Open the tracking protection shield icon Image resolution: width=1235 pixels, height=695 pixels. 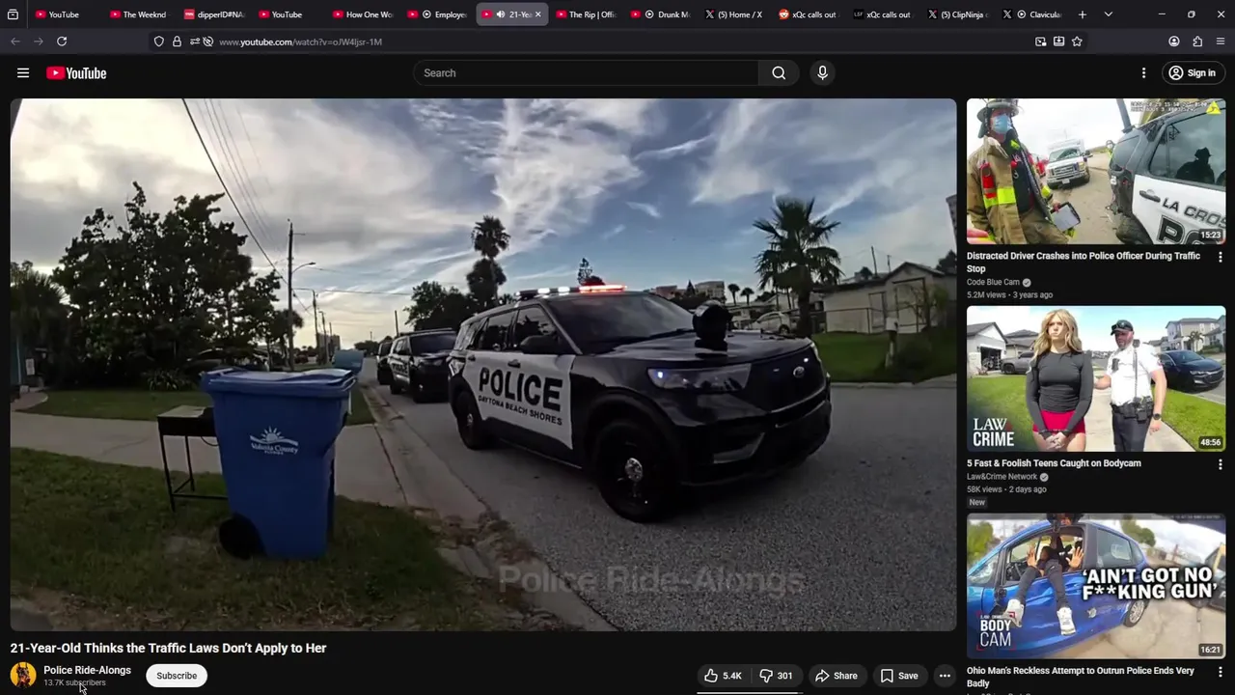159,42
